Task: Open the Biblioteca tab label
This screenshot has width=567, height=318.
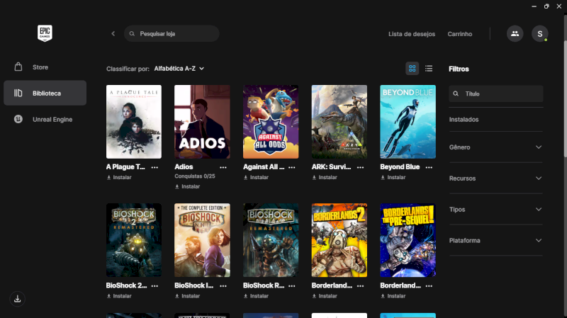Action: [x=47, y=93]
